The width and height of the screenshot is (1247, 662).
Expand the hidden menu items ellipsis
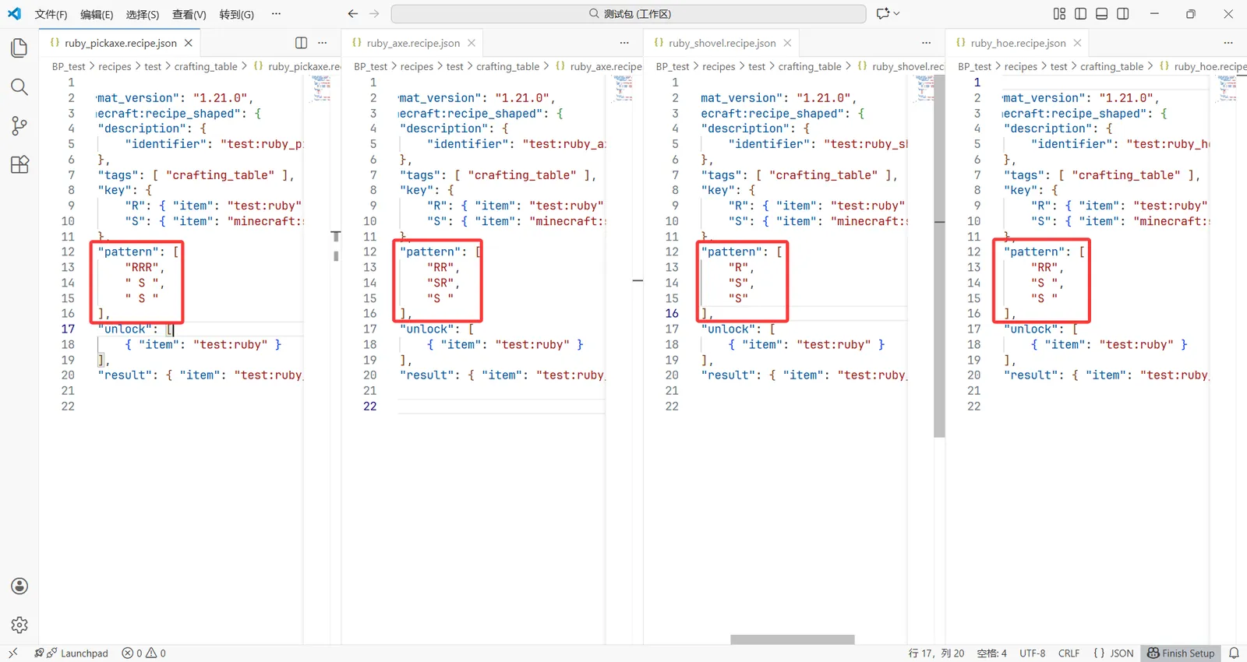[276, 13]
